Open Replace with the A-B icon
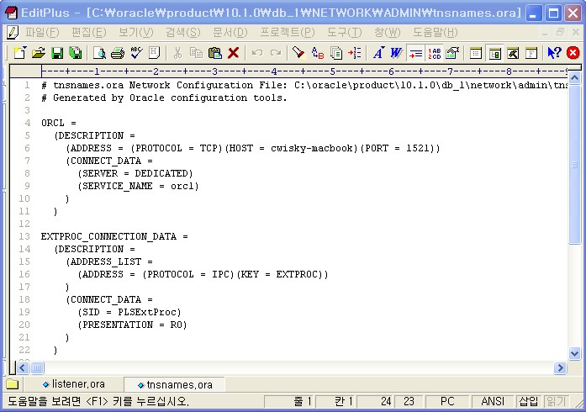 click(x=318, y=53)
